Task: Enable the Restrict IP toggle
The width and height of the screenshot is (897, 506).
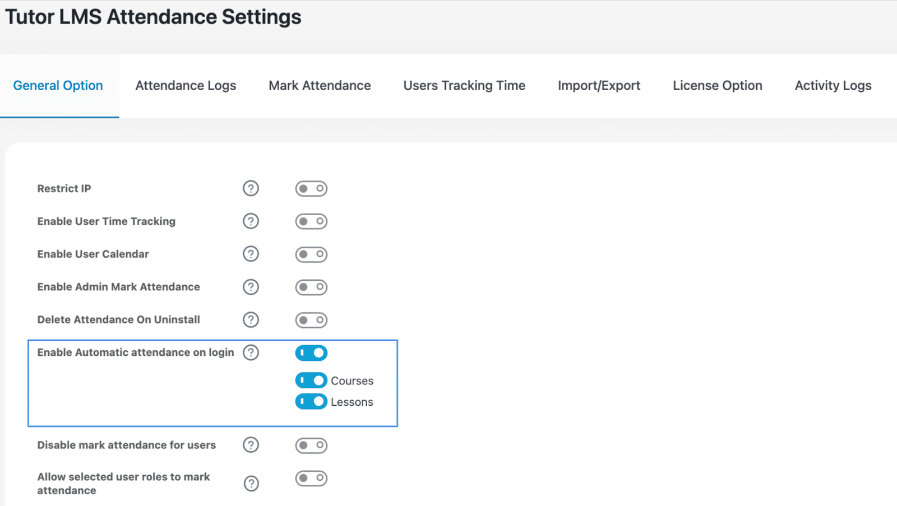Action: (311, 189)
